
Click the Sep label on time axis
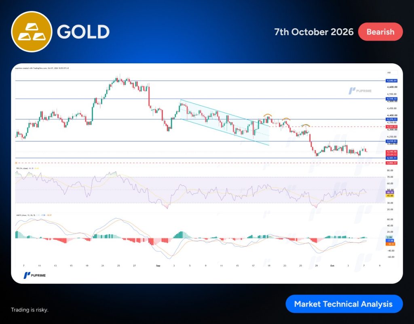coord(158,266)
